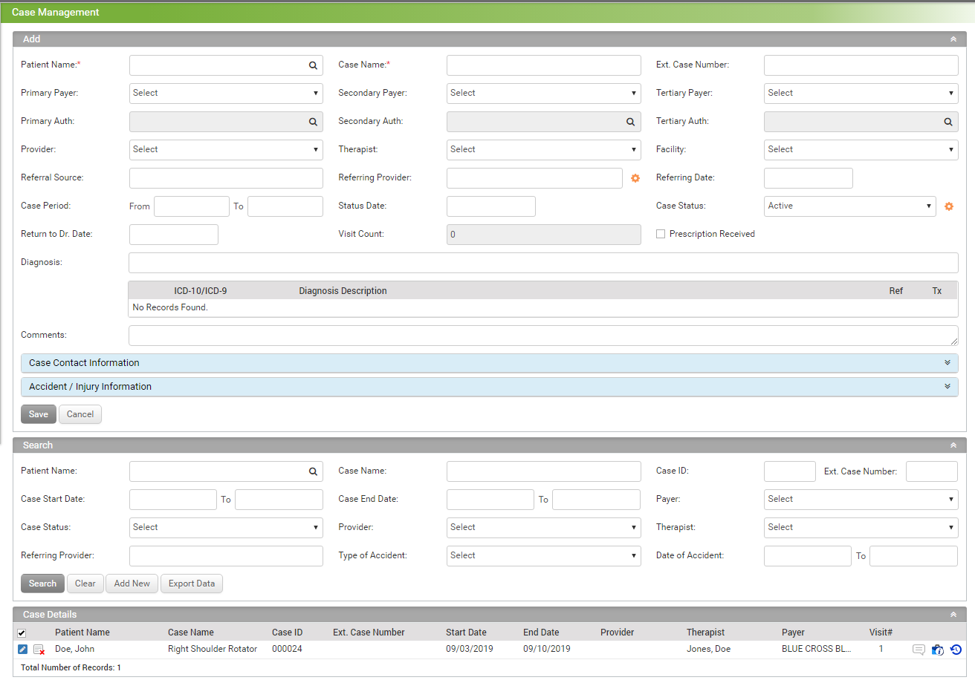Open comments for John Doe's case
This screenshot has width=975, height=683.
918,649
